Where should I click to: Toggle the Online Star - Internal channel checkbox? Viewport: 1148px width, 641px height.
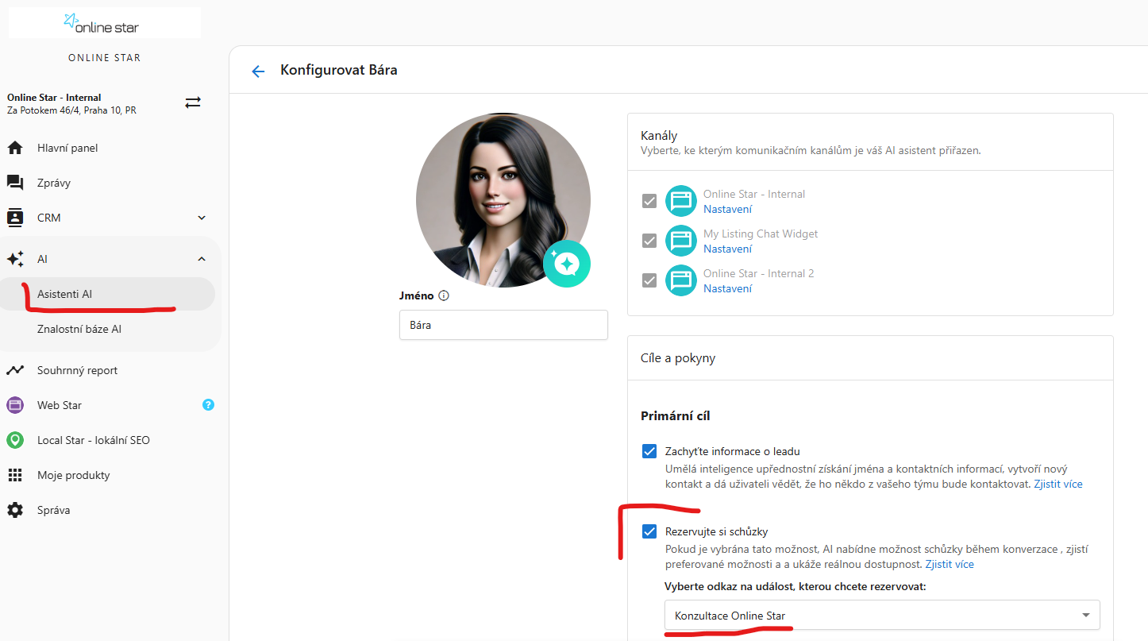pyautogui.click(x=649, y=201)
